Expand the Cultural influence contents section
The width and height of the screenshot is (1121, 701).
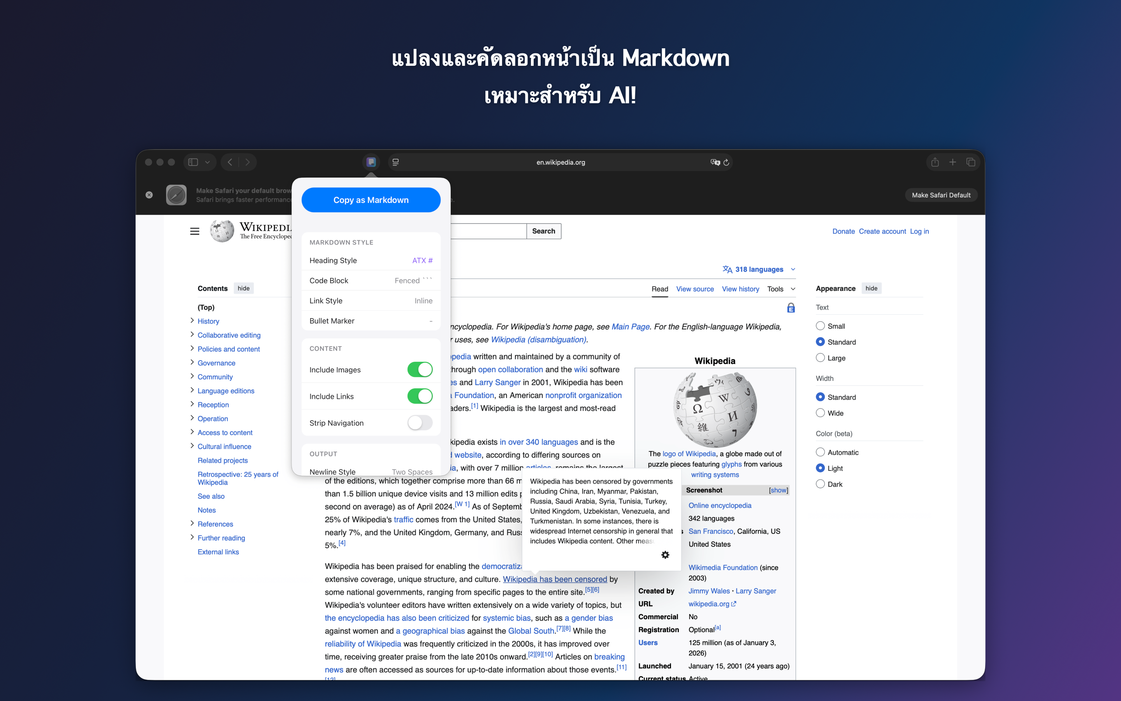click(x=192, y=446)
